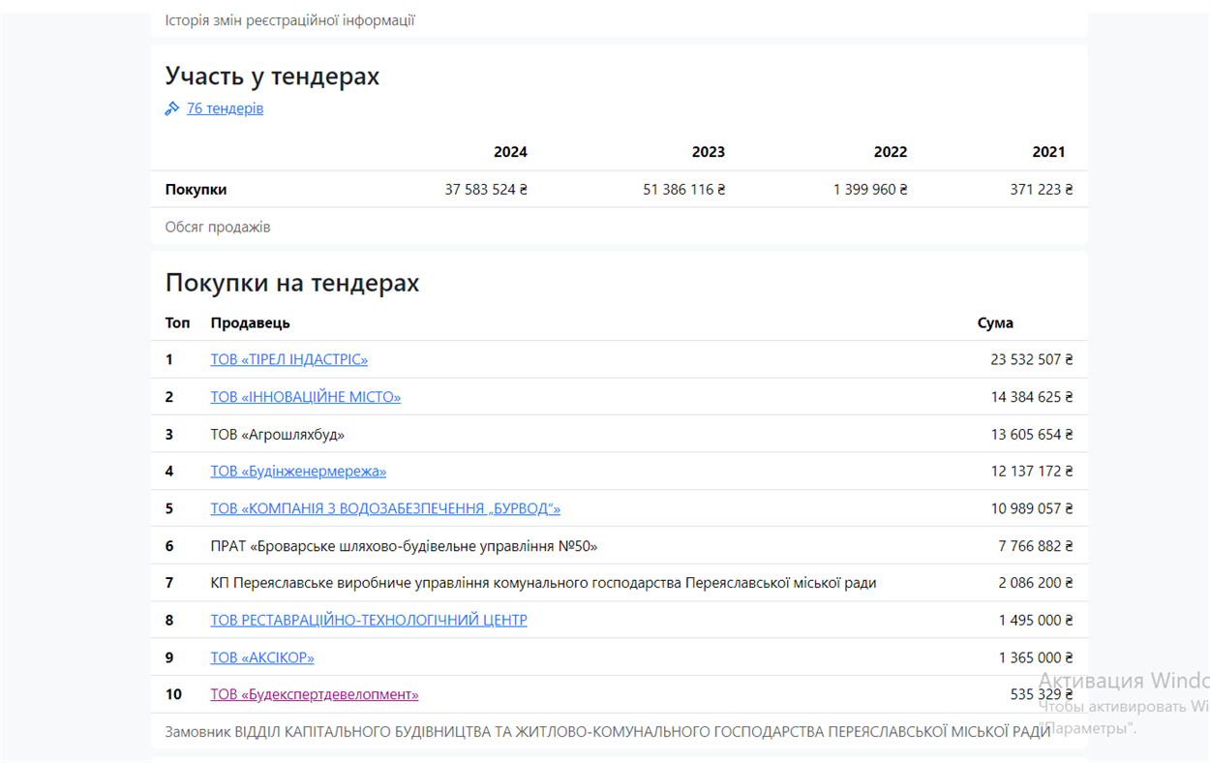The image size is (1210, 763).
Task: Select the 371 223 ₴ value
Action: point(1042,190)
